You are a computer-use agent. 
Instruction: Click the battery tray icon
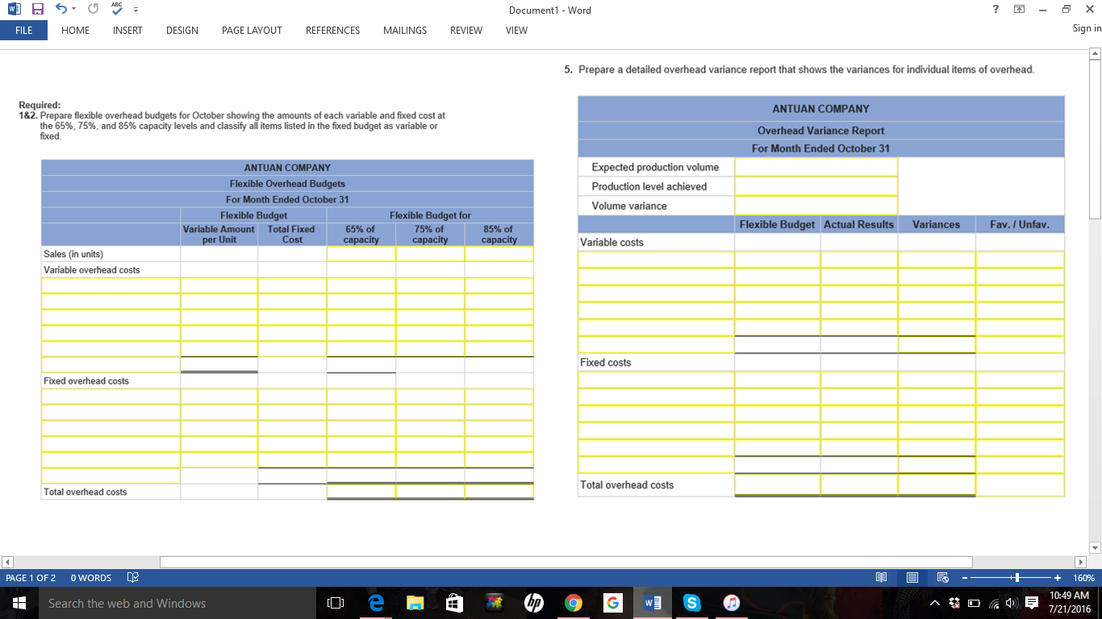point(972,604)
